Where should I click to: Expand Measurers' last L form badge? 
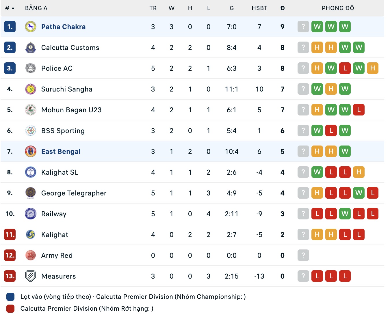(x=345, y=276)
